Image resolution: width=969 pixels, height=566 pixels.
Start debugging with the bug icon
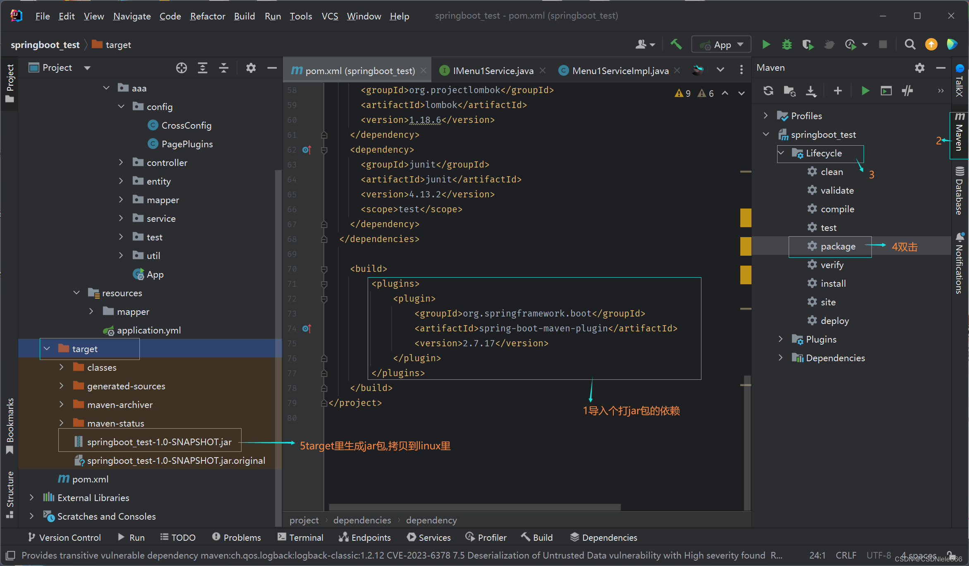coord(787,44)
